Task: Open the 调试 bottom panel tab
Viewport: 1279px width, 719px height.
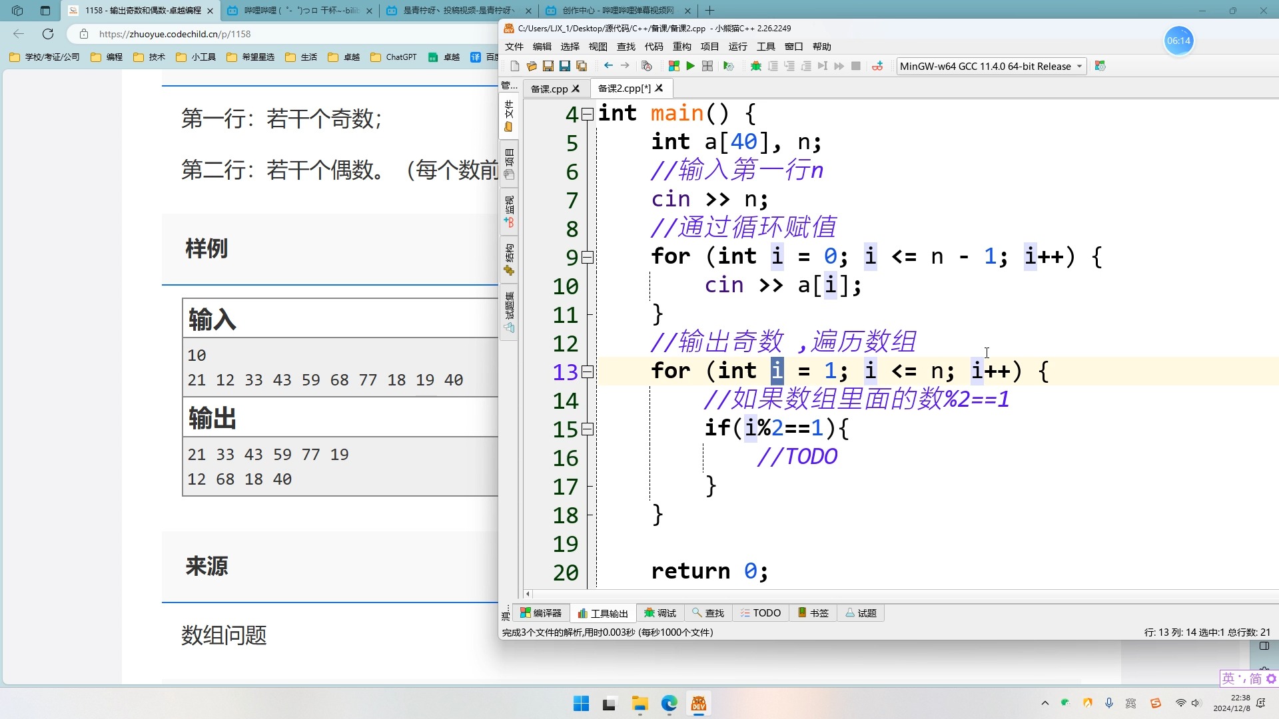Action: point(660,613)
